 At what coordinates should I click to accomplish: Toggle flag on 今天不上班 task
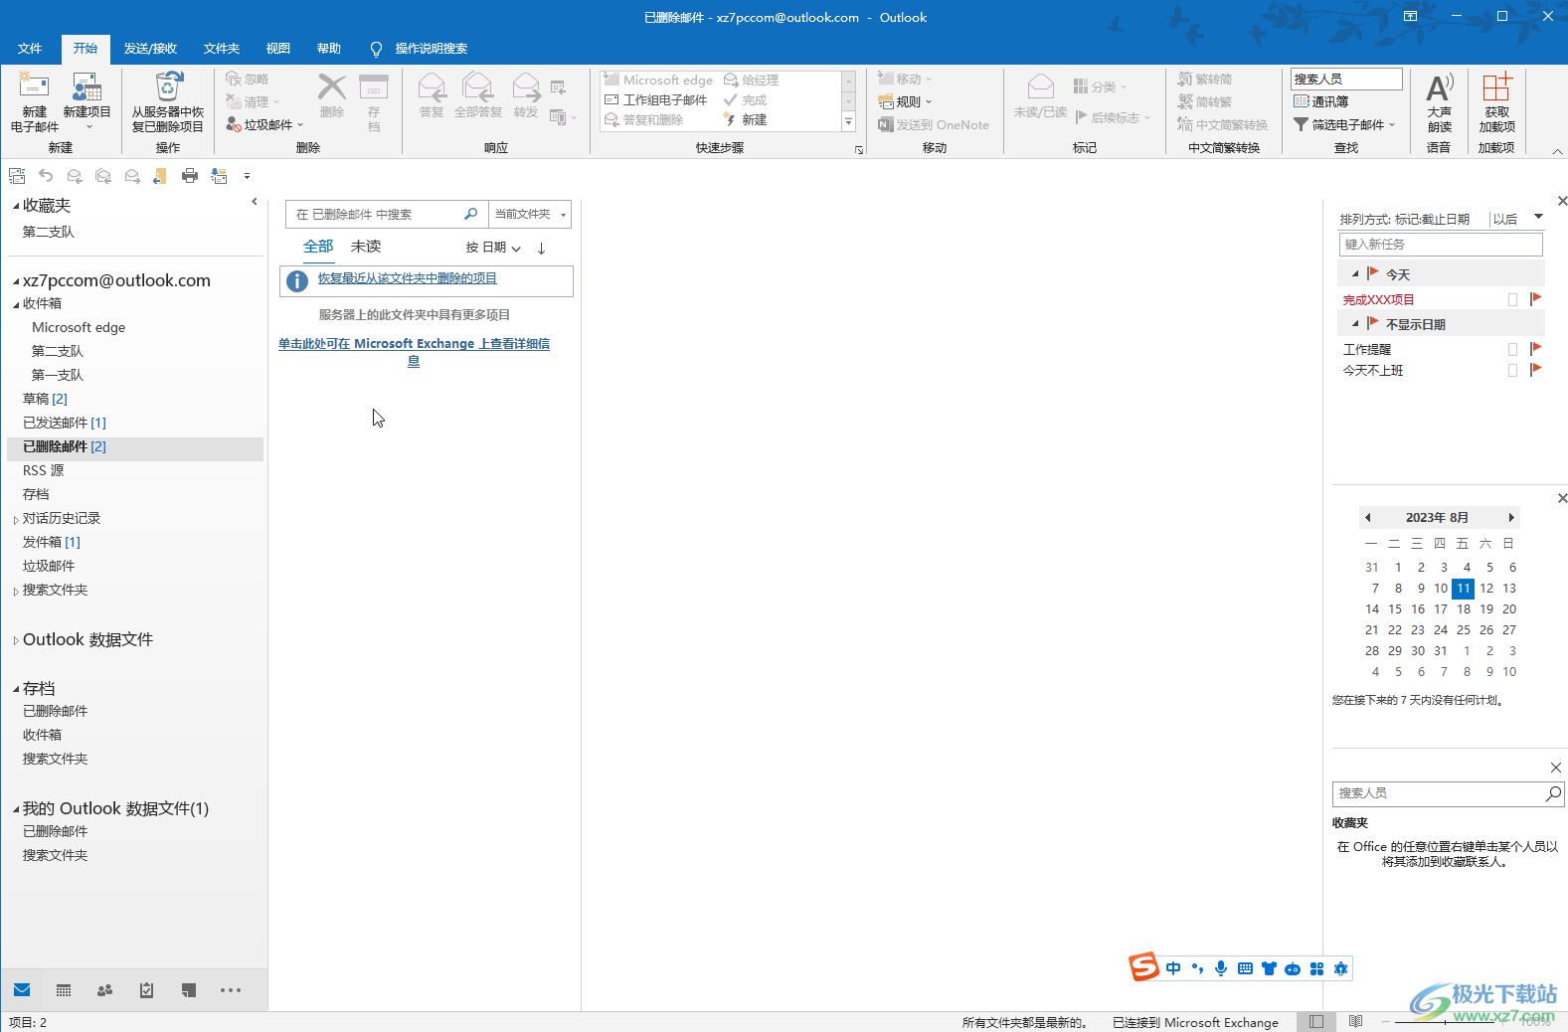point(1536,370)
